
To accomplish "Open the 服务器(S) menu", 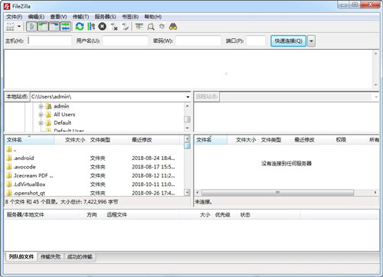I will pyautogui.click(x=105, y=17).
